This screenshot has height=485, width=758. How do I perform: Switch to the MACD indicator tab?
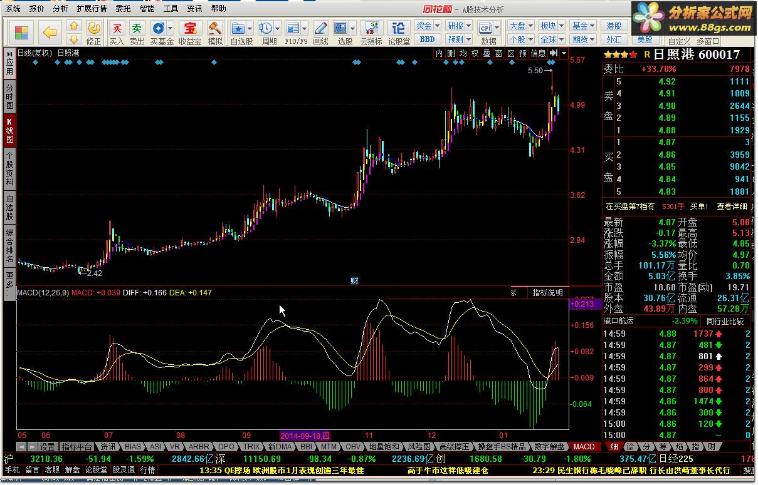(584, 447)
